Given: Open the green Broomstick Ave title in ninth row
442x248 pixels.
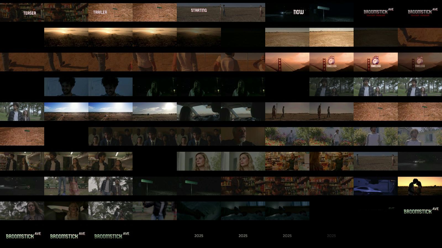Looking at the screenshot, I should click(x=420, y=211).
